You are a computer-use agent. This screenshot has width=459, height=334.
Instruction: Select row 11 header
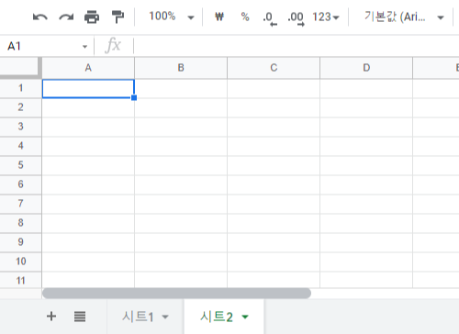[x=20, y=280]
